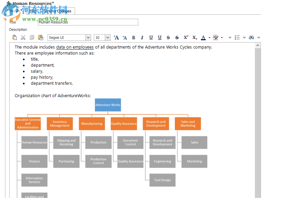The image size is (281, 212).
Task: Switch to the Schema Changes tab
Action: click(57, 11)
